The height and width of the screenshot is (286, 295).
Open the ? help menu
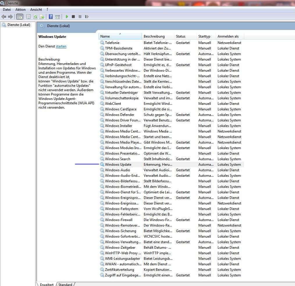pos(47,10)
